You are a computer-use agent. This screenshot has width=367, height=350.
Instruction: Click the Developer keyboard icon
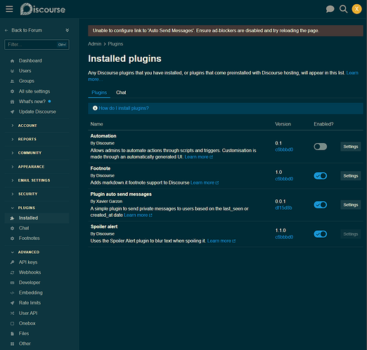point(13,283)
